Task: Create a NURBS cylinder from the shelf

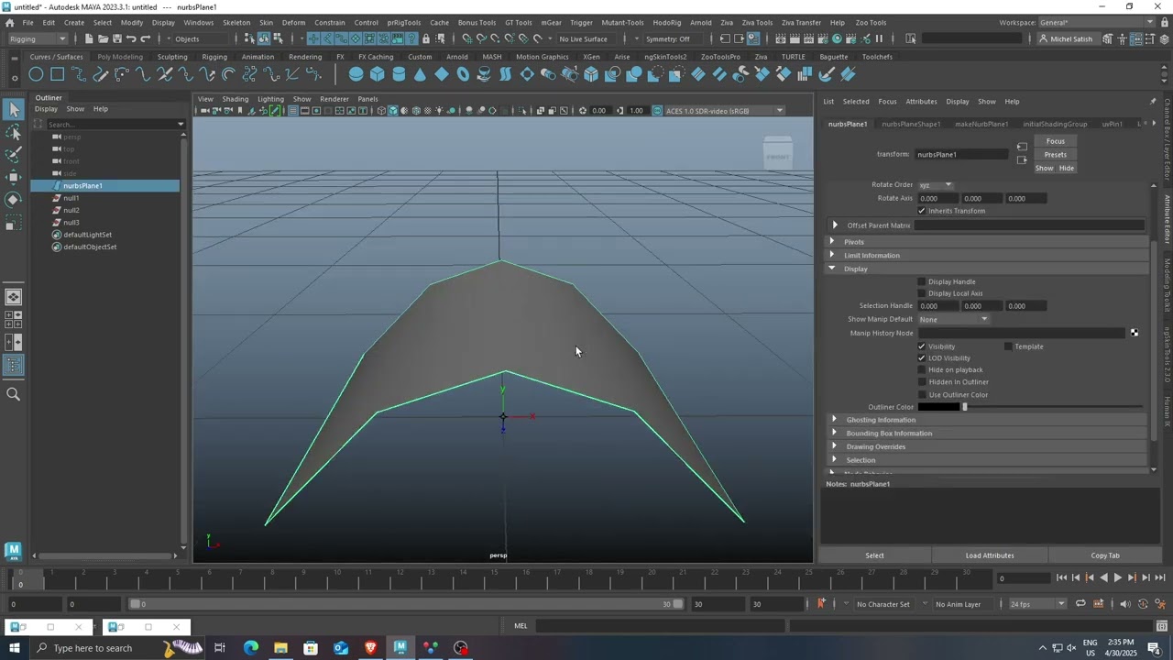Action: tap(399, 74)
